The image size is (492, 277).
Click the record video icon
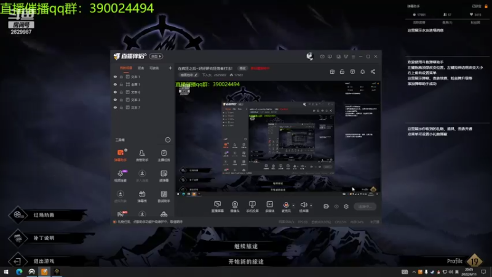point(327,206)
